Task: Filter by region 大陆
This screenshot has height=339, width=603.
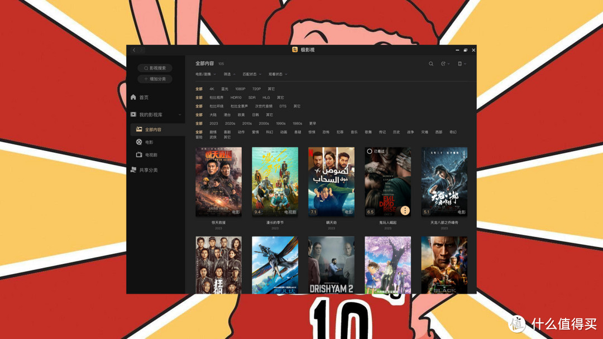Action: click(213, 115)
